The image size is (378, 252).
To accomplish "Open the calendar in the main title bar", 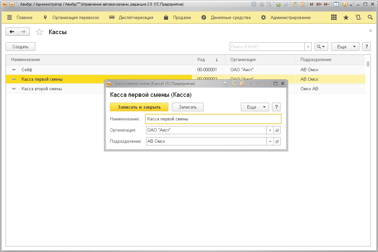I will tap(302, 5).
